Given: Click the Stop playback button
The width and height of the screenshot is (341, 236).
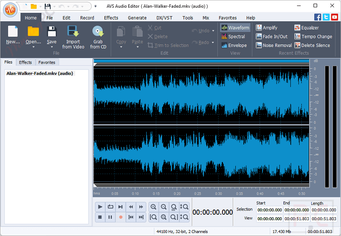Looking at the screenshot, I should [100, 217].
